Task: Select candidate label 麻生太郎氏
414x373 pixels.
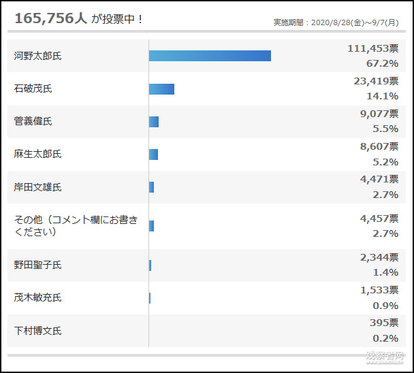Action: pos(37,155)
